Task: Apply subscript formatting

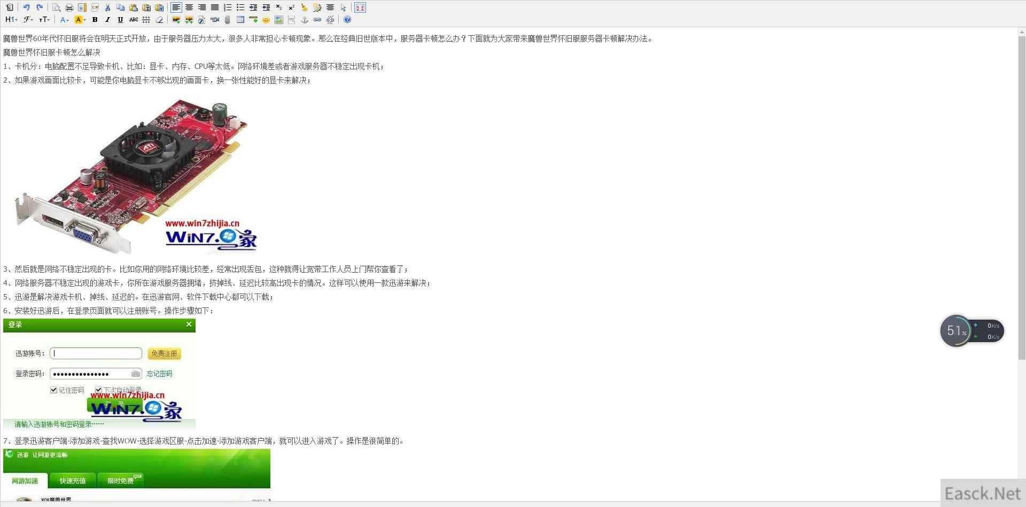Action: pyautogui.click(x=279, y=7)
